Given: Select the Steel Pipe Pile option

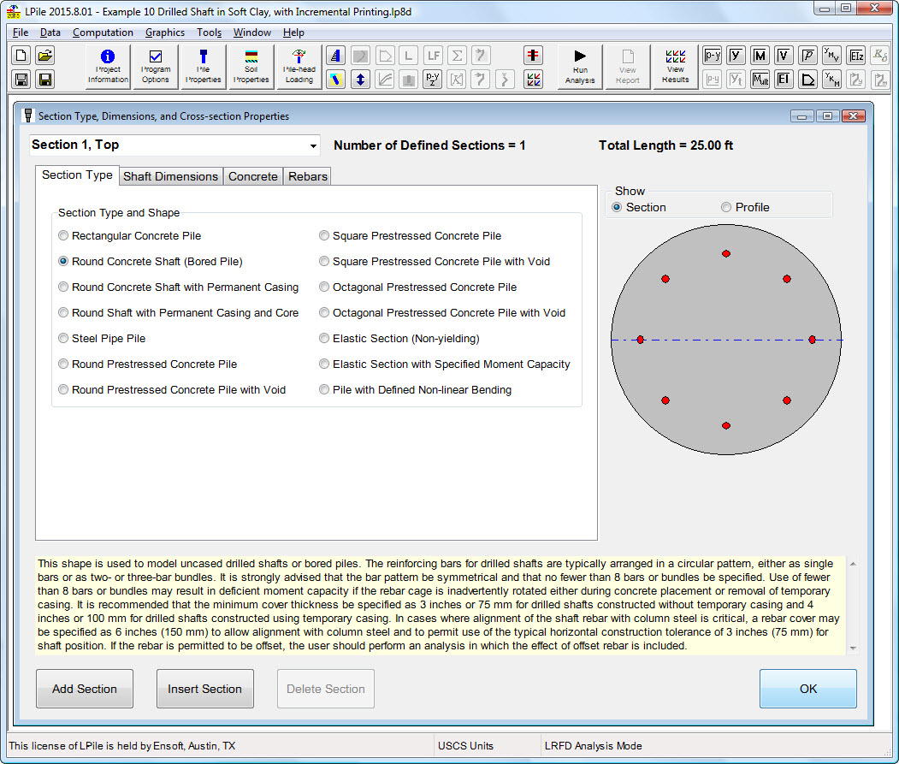Looking at the screenshot, I should pyautogui.click(x=63, y=339).
